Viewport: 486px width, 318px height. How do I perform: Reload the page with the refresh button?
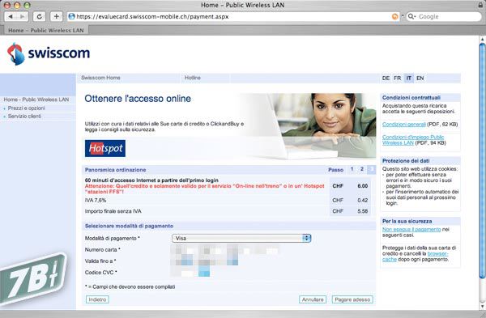coord(39,16)
